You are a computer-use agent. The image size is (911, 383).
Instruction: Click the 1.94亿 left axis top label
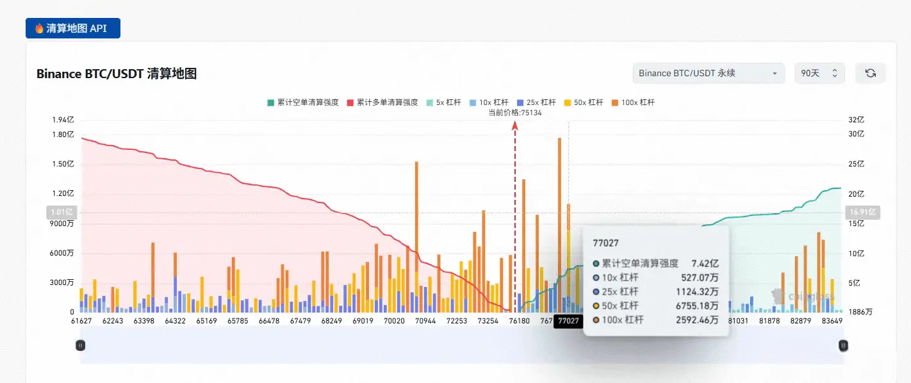63,120
